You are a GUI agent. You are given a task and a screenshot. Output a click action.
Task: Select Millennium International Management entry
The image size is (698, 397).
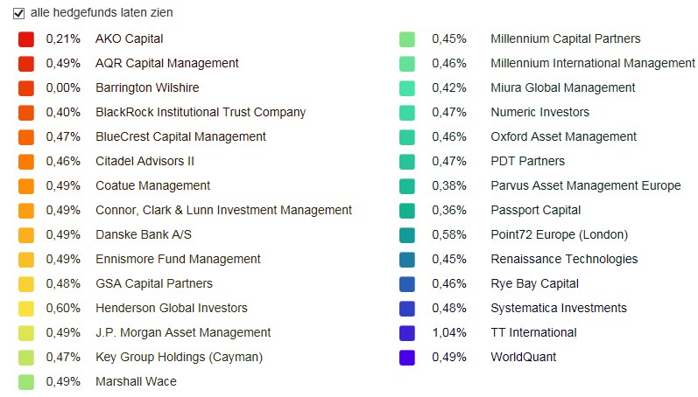593,64
